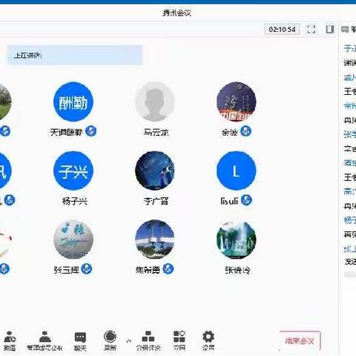Enter fullscreen with the expand icon

pos(311,29)
